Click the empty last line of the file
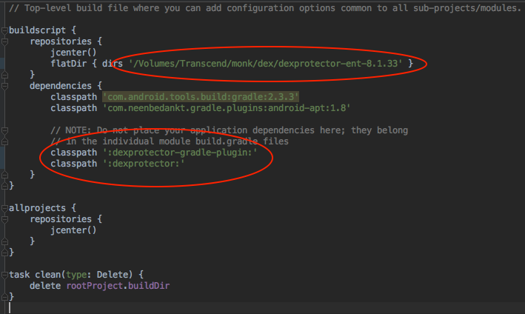 pyautogui.click(x=222, y=307)
